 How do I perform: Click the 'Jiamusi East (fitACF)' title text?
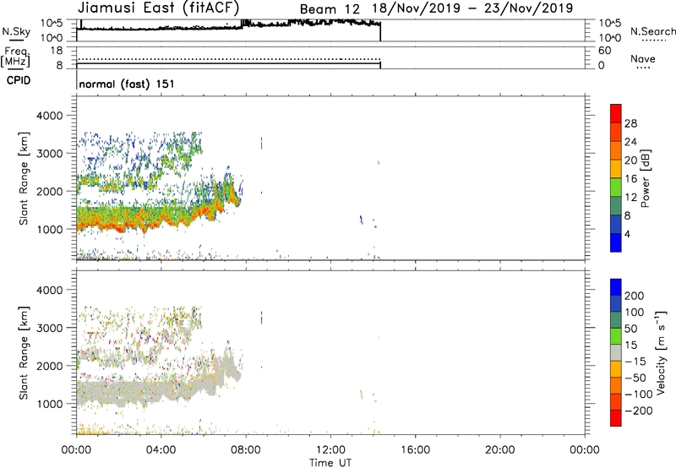[158, 8]
